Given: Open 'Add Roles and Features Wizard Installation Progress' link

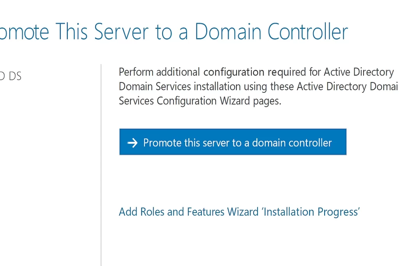Looking at the screenshot, I should point(239,212).
